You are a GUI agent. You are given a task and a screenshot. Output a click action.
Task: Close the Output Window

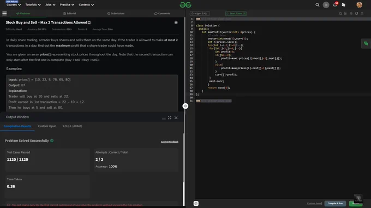pyautogui.click(x=176, y=117)
